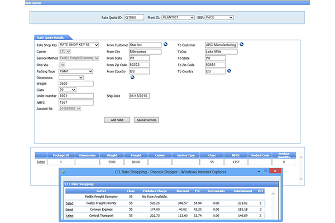Image resolution: width=335 pixels, height=223 pixels.
Task: Click the NMFC input field
Action: [76, 103]
